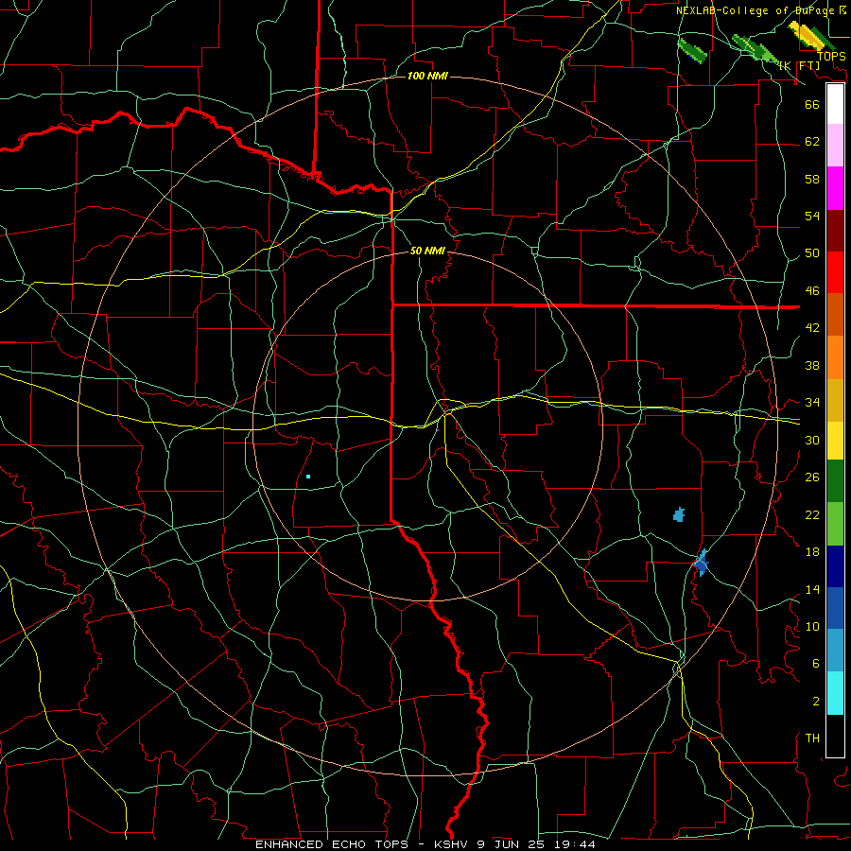Click the darker blue echo blob on the river
Viewport: 851px width, 851px height.
pyautogui.click(x=702, y=564)
